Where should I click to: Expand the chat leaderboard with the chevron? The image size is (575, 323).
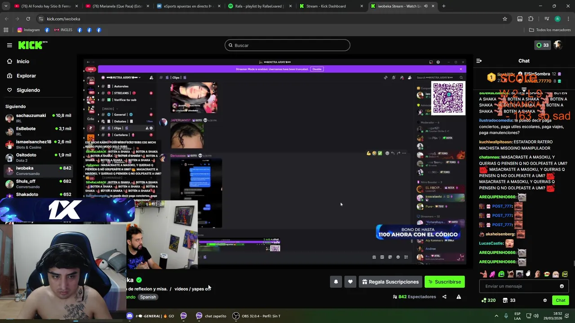[524, 89]
